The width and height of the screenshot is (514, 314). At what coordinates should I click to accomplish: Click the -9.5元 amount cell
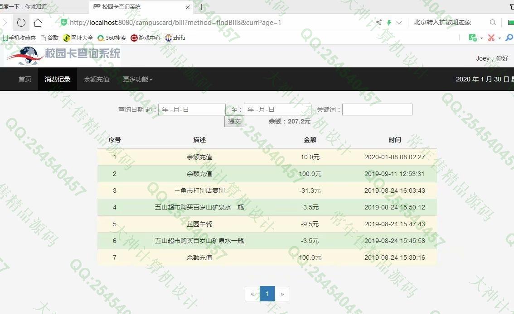point(310,224)
